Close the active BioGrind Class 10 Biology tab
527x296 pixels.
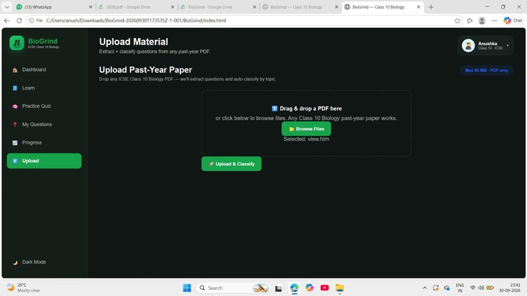point(418,7)
